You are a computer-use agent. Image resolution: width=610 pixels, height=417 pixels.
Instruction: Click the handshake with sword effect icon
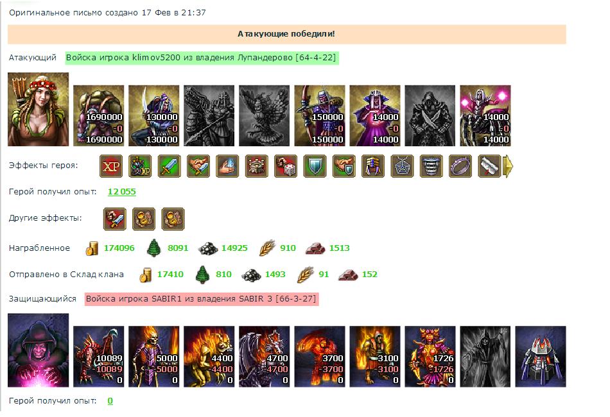(x=198, y=166)
